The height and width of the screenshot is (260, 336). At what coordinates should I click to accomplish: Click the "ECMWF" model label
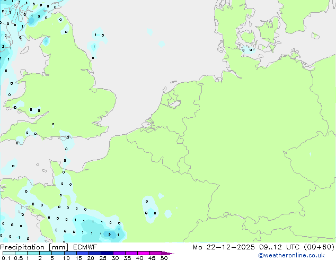pos(85,247)
